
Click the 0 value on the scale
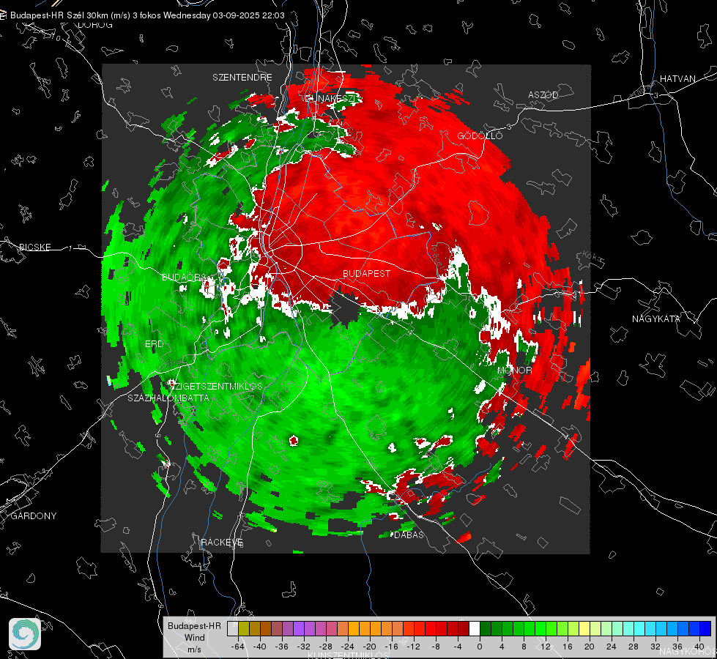(480, 647)
